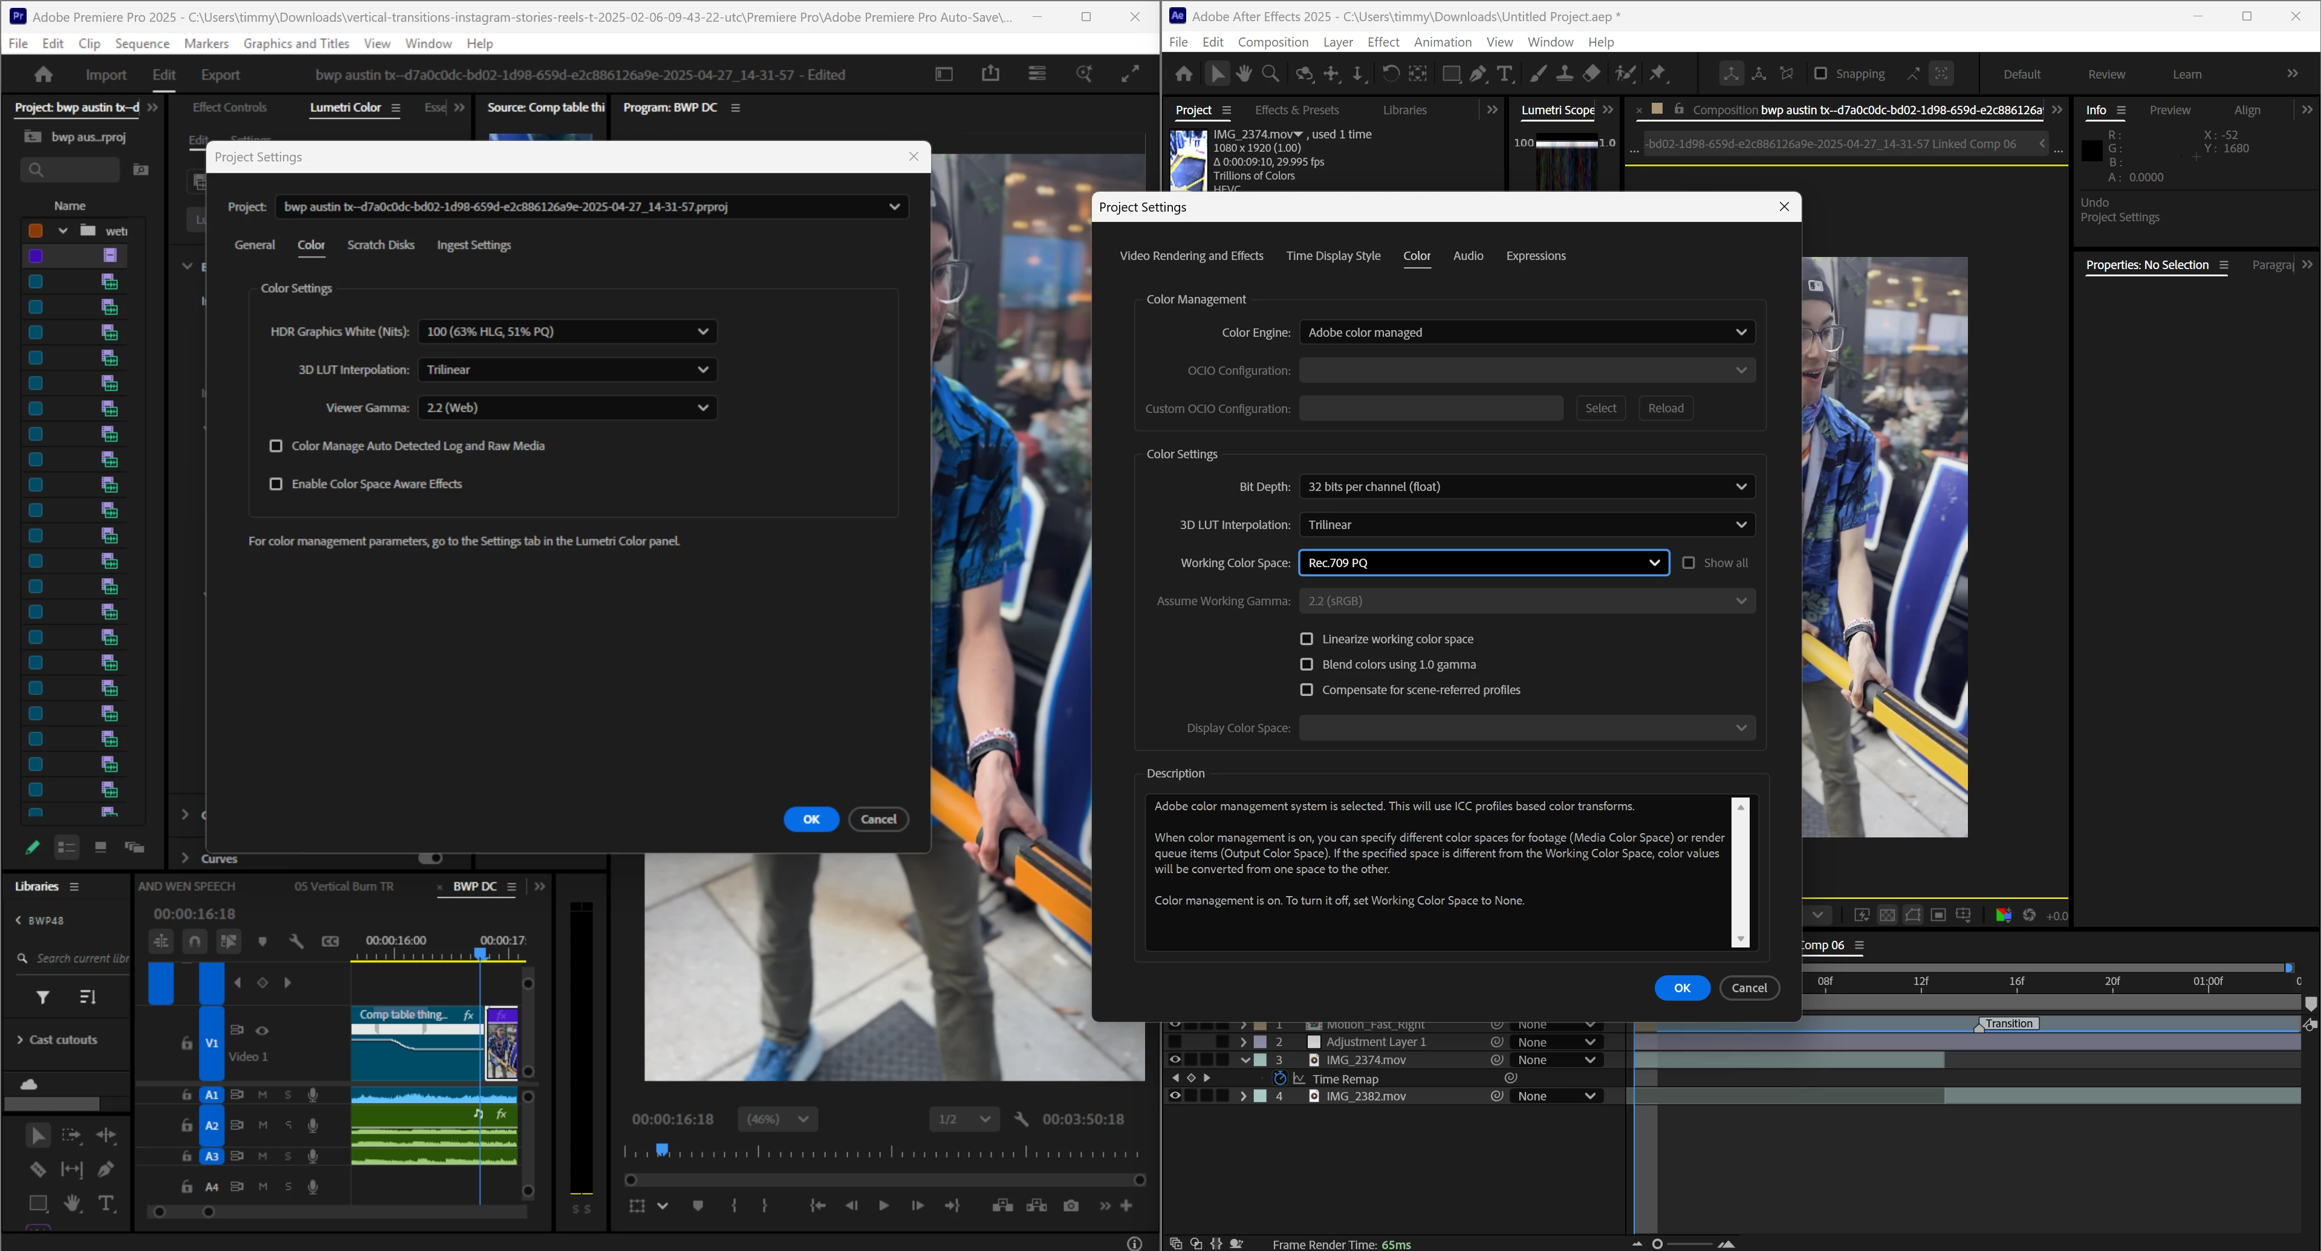2321x1251 pixels.
Task: Play the Program monitor preview
Action: click(x=883, y=1206)
